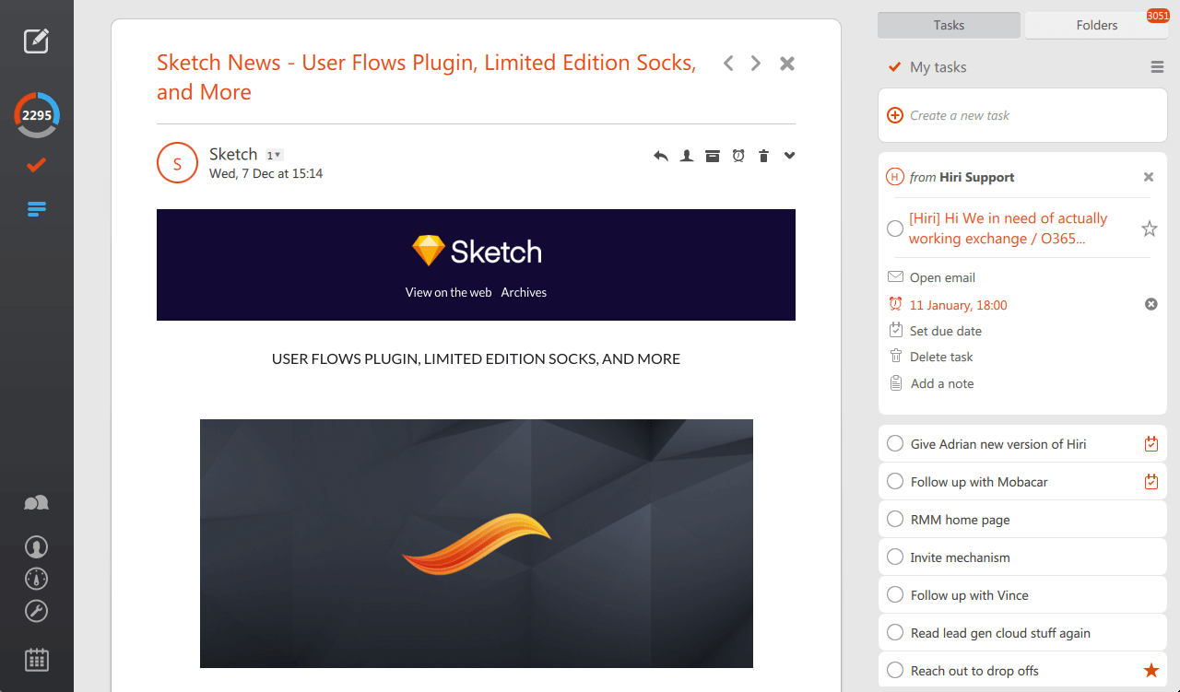Go to previous email arrow
Screen dimensions: 1180x692
coord(728,64)
